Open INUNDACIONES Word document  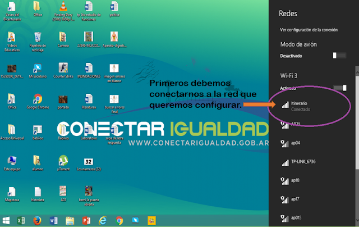pos(89,71)
